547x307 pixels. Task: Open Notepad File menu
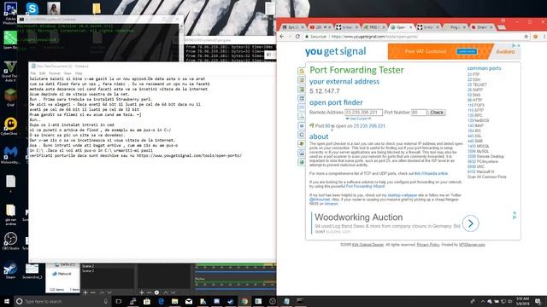32,73
